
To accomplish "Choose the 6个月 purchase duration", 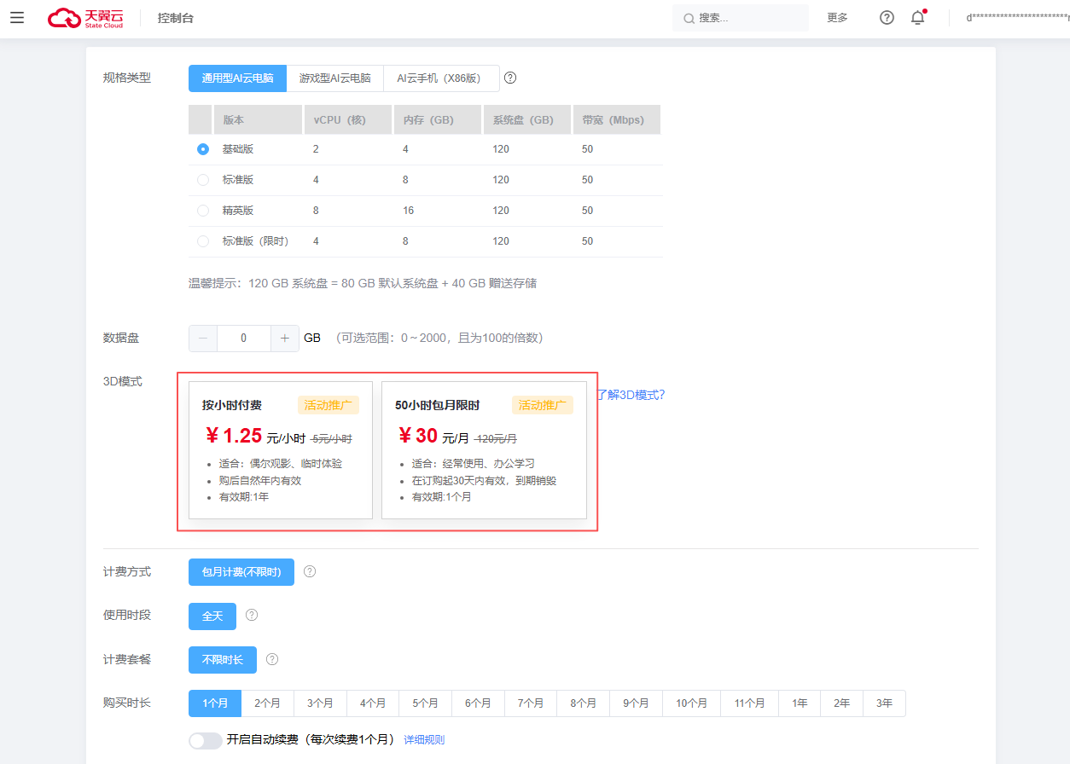I will [x=478, y=703].
